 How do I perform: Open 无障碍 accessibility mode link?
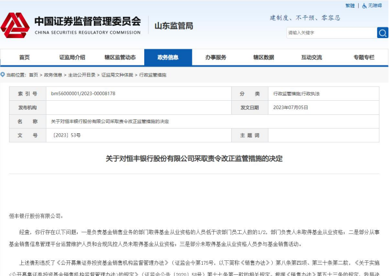[x=375, y=6]
